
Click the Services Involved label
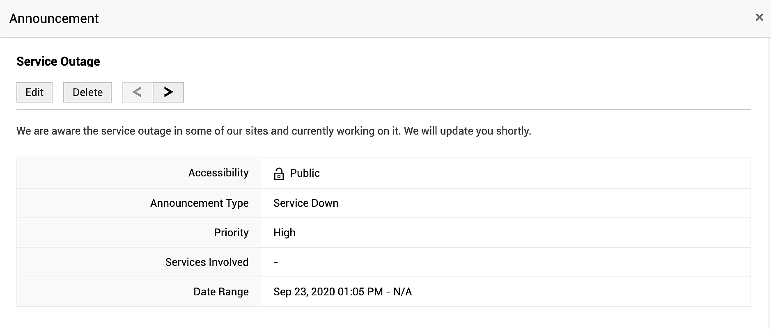207,262
